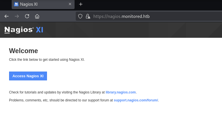Click the forward navigation arrow

pos(17,16)
